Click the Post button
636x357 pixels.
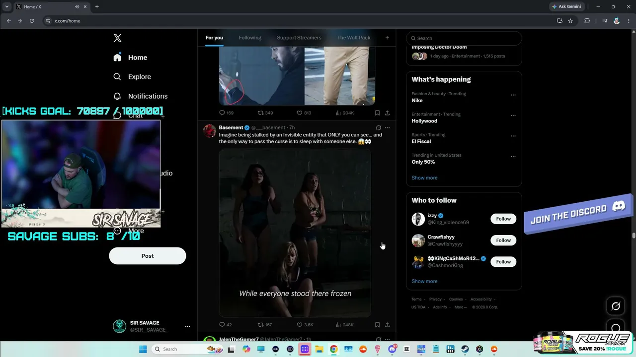[148, 256]
